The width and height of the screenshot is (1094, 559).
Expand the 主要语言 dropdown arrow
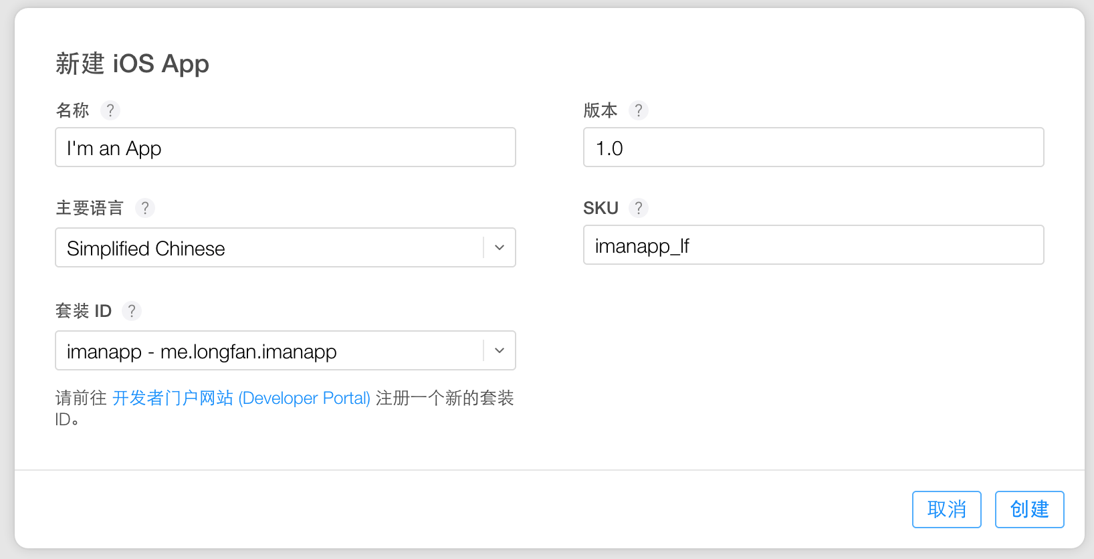click(499, 247)
